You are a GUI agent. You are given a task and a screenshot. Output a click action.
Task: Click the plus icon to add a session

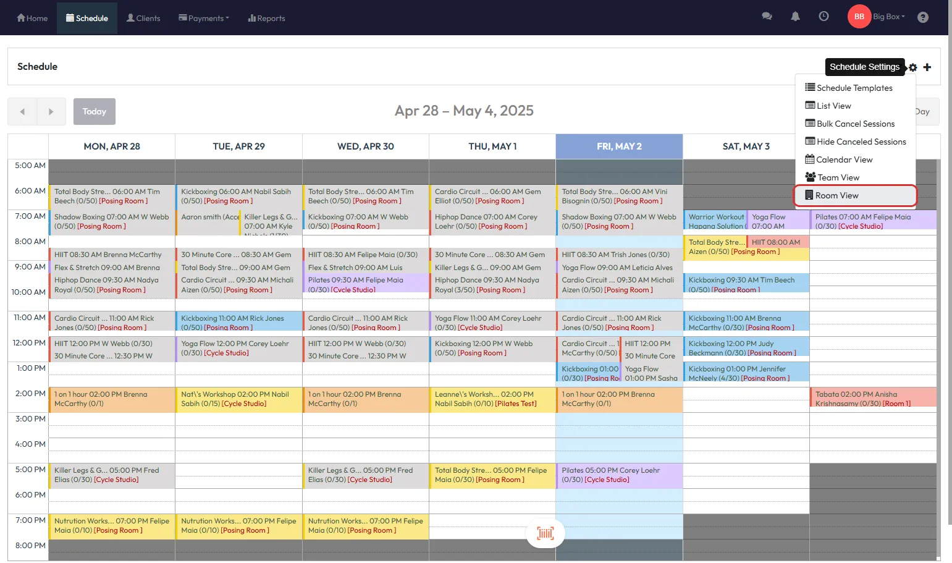[927, 67]
